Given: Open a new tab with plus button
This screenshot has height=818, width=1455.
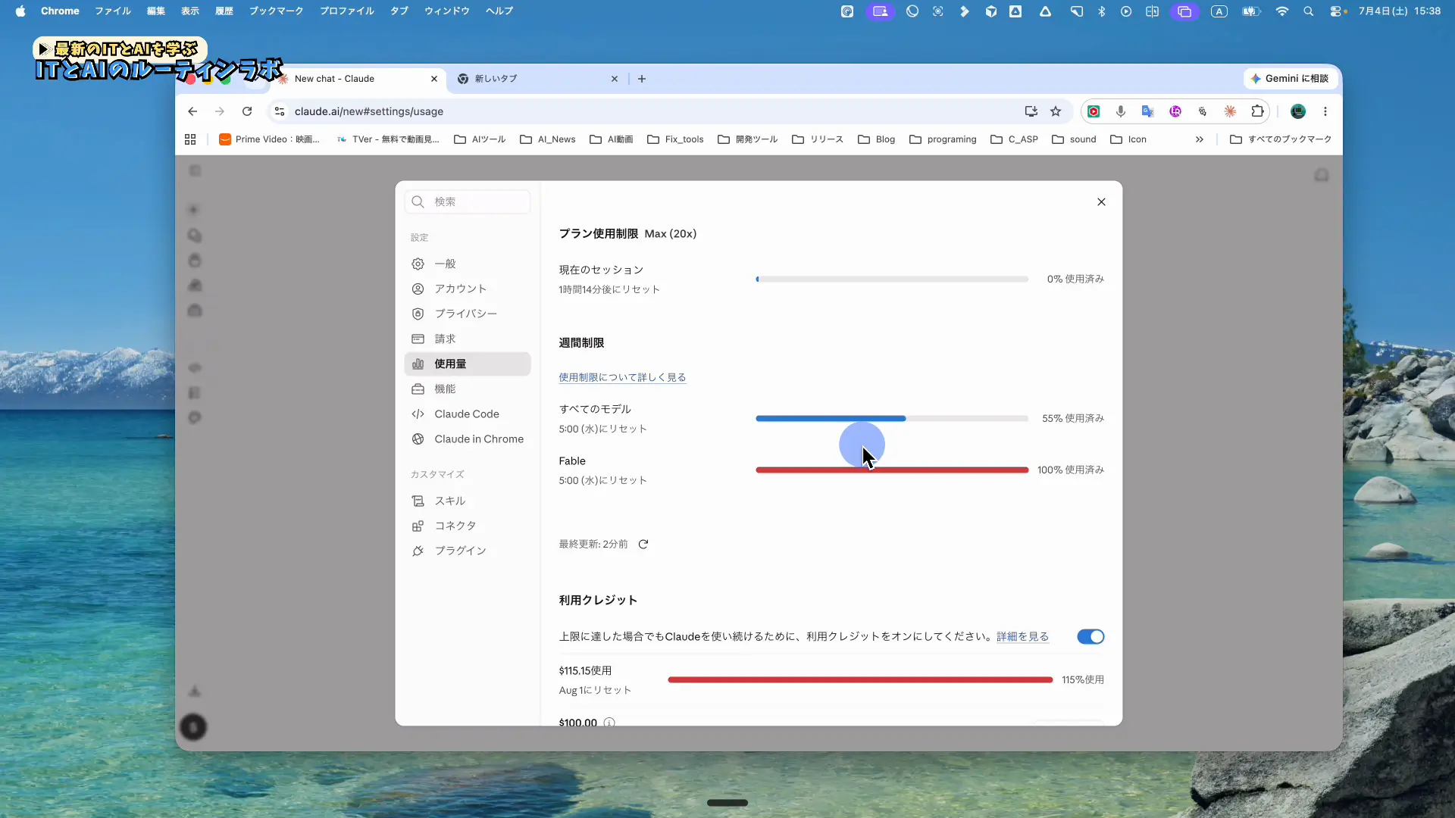Looking at the screenshot, I should click(642, 79).
